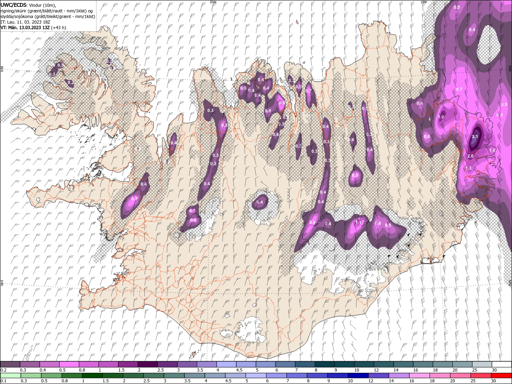
Task: Click the '0.1' label under the rain legend
Action: (3, 381)
